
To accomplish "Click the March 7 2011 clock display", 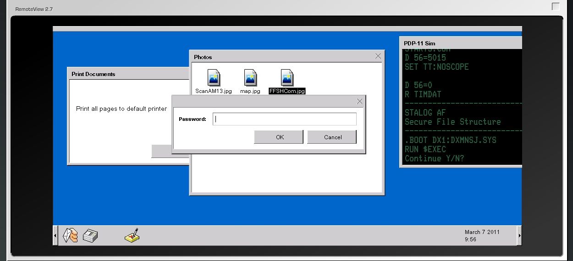I will coord(482,235).
